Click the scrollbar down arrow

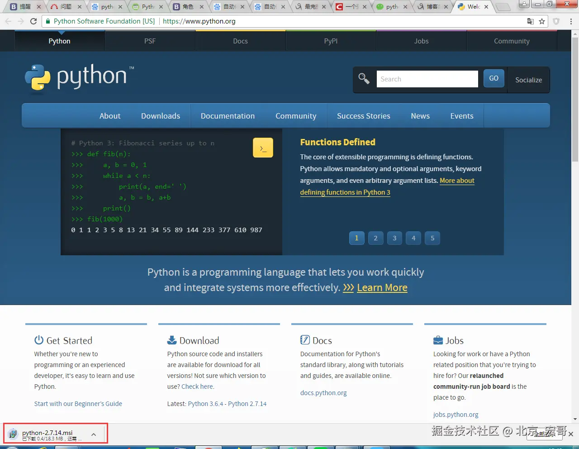(x=575, y=420)
